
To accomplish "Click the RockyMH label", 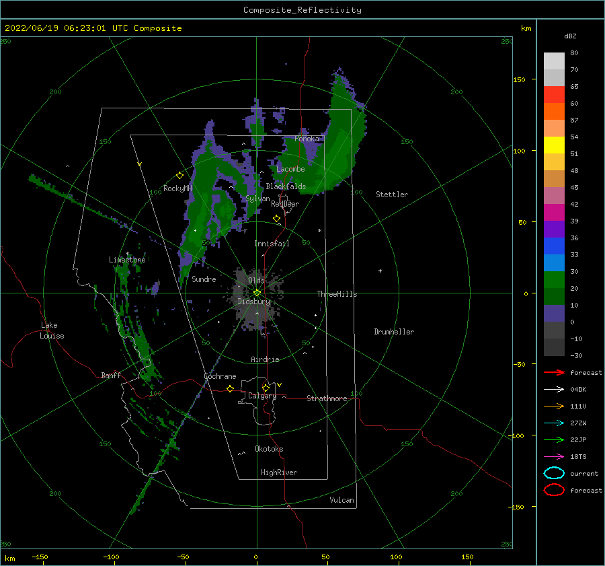I will (x=177, y=188).
